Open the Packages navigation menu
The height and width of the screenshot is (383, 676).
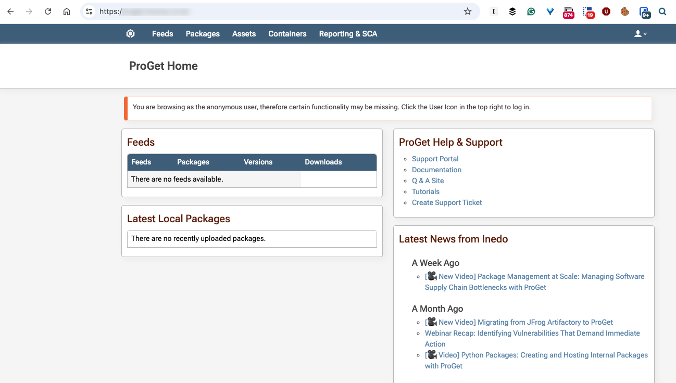pyautogui.click(x=203, y=34)
